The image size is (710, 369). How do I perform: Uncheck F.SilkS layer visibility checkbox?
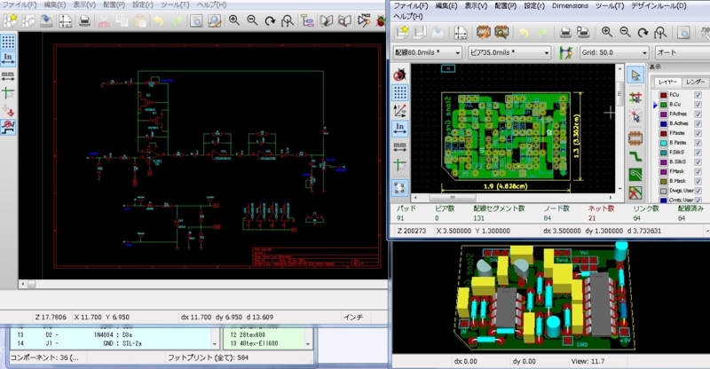tap(698, 153)
